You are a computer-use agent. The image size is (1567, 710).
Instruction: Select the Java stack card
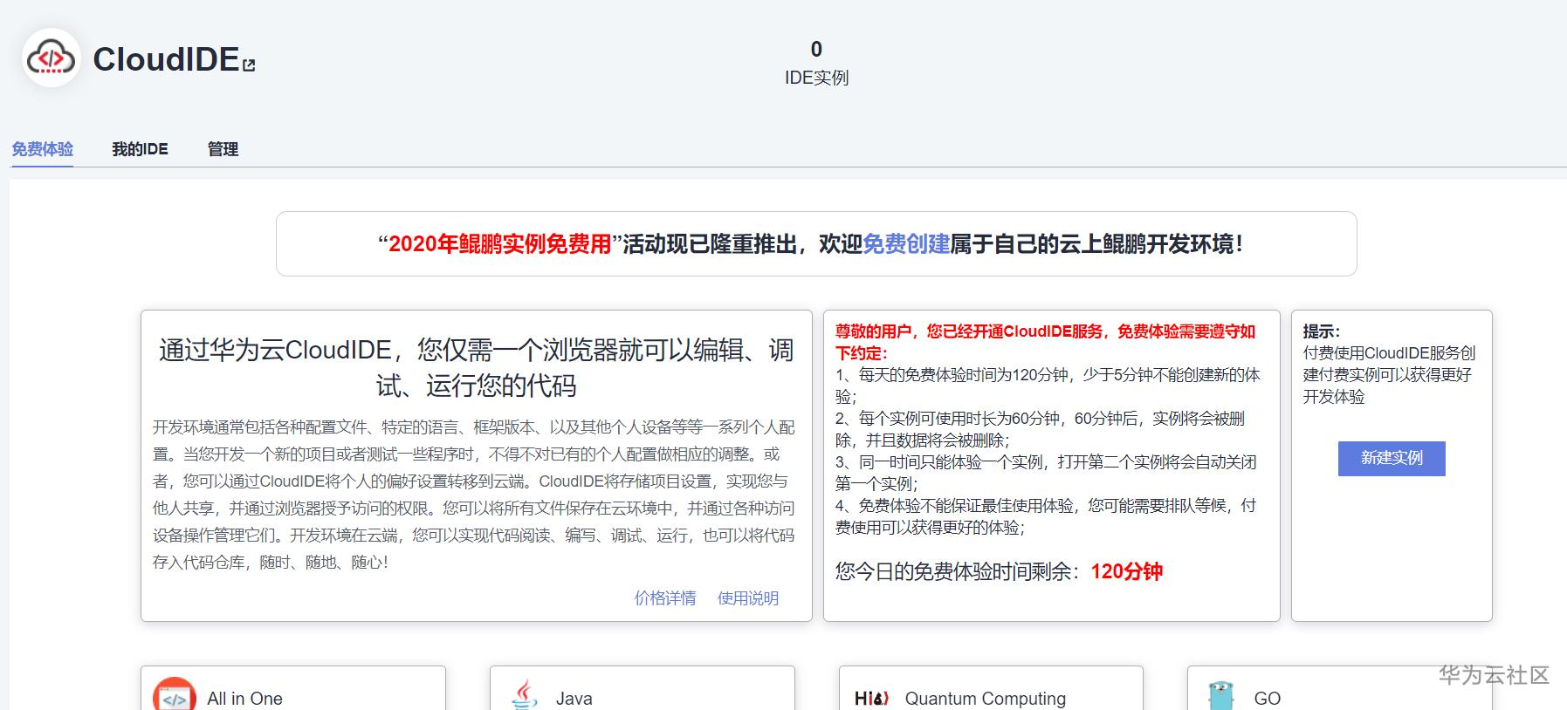(643, 688)
